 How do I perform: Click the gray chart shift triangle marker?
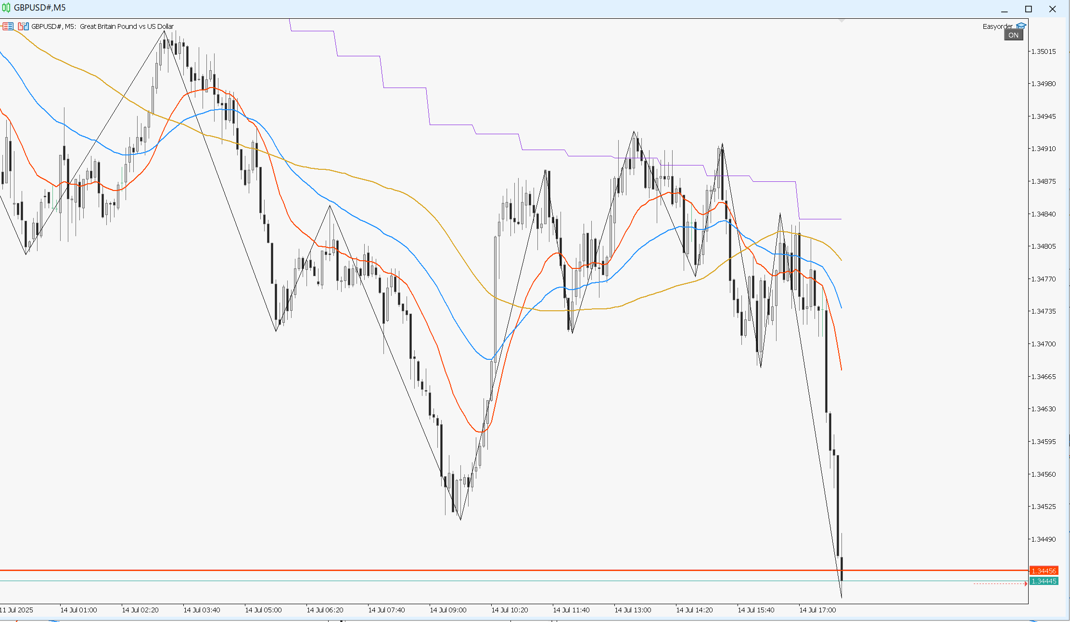(841, 21)
